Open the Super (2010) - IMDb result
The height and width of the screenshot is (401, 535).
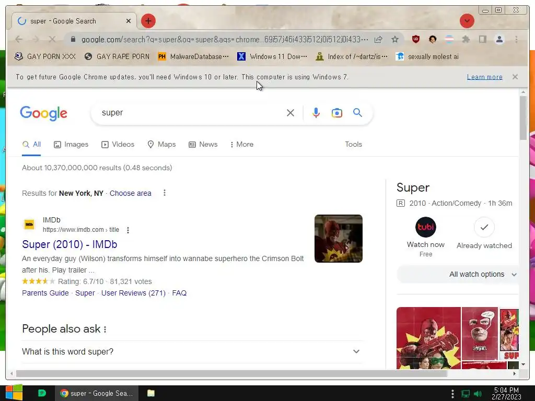point(69,244)
